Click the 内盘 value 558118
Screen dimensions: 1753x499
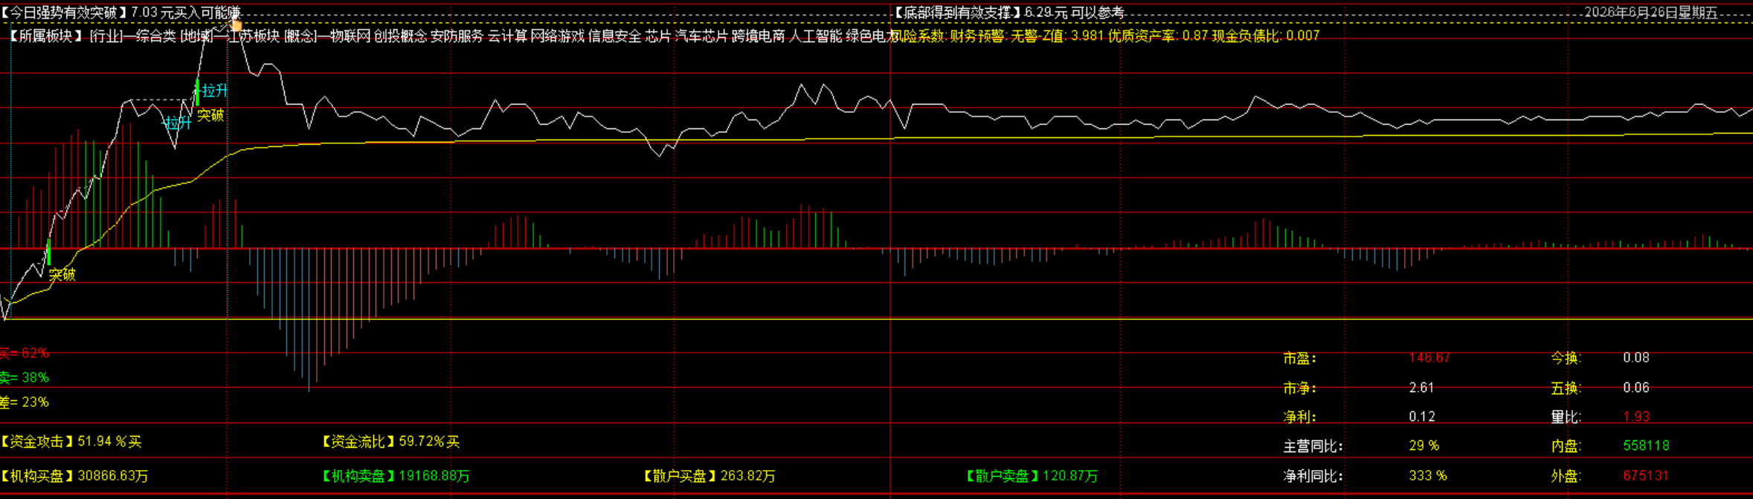pyautogui.click(x=1646, y=446)
